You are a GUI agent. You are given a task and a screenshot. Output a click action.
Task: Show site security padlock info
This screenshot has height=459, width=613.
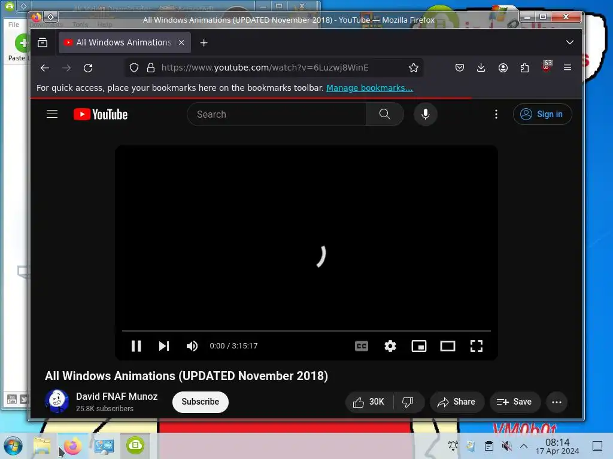[151, 68]
